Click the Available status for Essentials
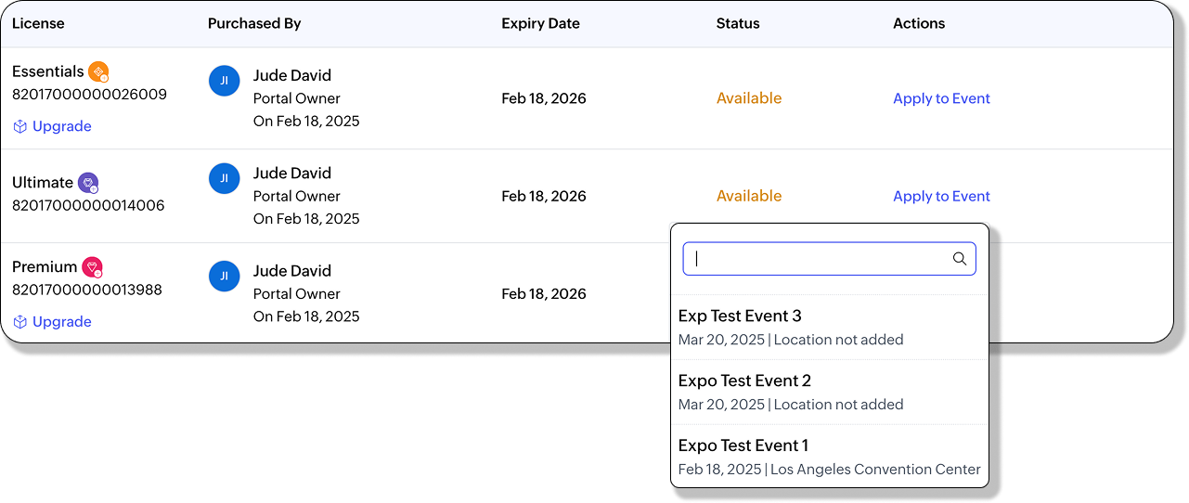The image size is (1189, 503). pyautogui.click(x=749, y=98)
